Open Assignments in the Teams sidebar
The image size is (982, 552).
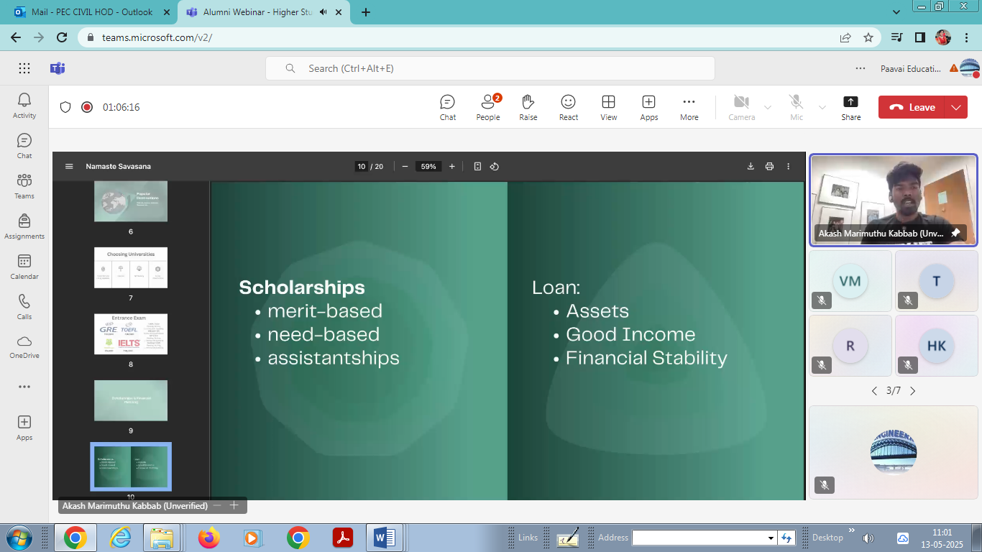point(24,226)
